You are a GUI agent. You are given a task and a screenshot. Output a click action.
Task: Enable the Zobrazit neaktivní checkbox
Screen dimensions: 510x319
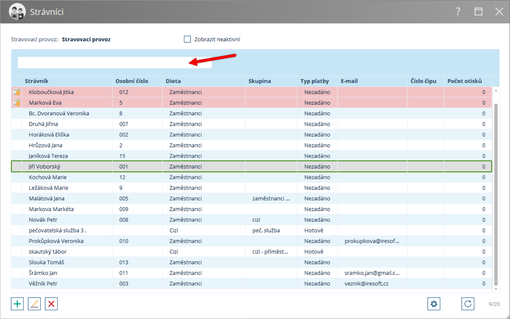click(187, 39)
